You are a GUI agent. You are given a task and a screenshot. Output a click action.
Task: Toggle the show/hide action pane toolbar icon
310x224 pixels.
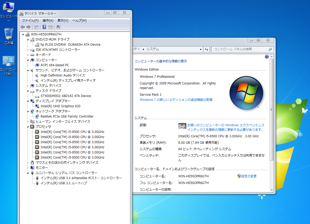[50, 27]
